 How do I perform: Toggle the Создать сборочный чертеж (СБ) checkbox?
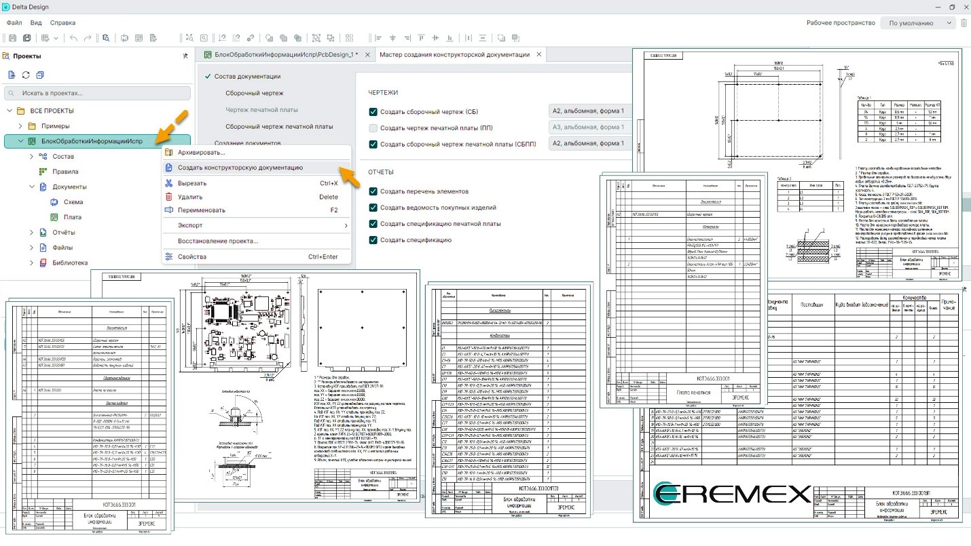373,111
